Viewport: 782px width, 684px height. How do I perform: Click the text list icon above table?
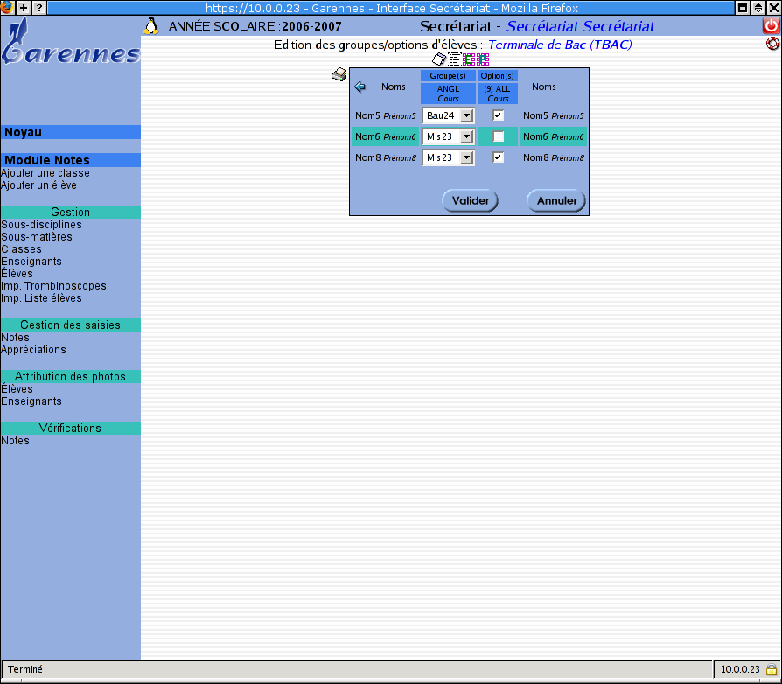(x=455, y=59)
